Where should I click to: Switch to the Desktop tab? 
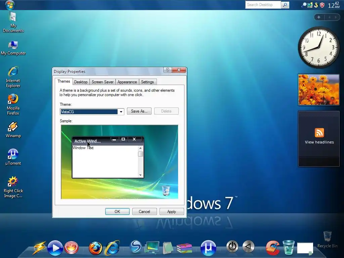[x=81, y=82]
